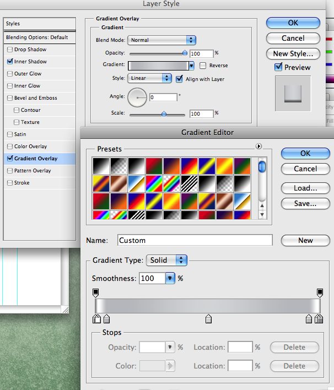Toggle the Align with Layer checkbox
The width and height of the screenshot is (334, 390).
coord(179,79)
